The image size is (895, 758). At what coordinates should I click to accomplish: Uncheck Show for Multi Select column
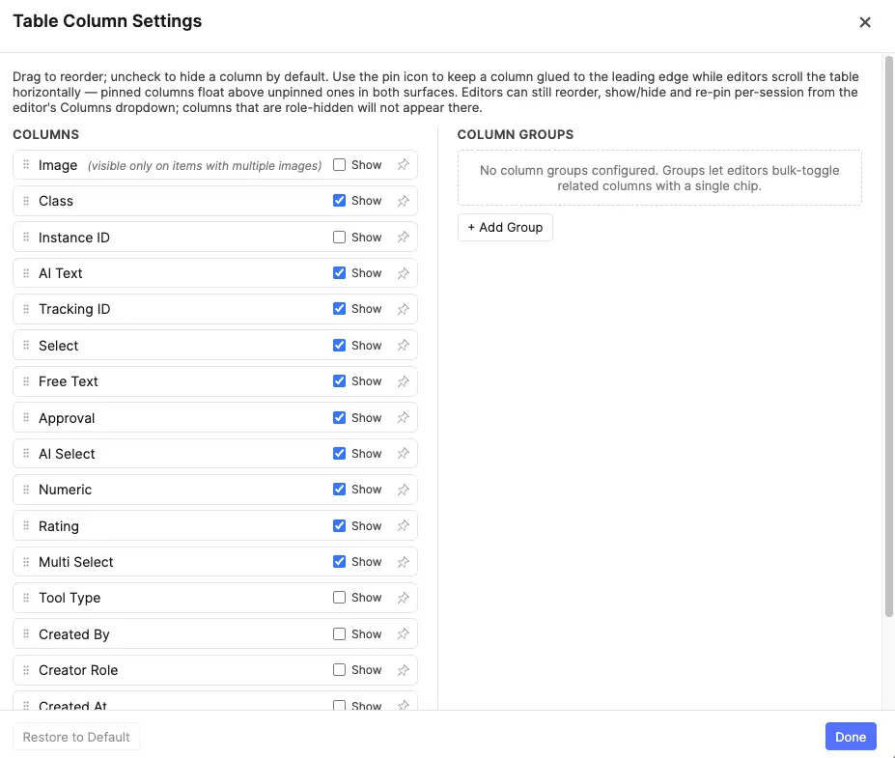tap(339, 562)
